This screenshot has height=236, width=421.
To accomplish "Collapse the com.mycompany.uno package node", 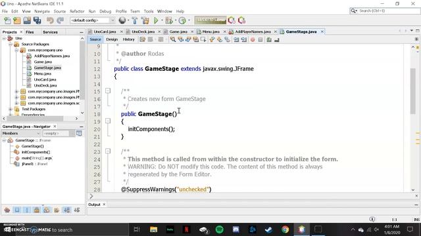I will point(16,50).
